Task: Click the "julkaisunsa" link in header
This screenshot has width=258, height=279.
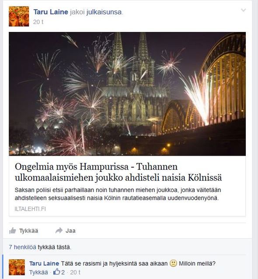Action: pyautogui.click(x=104, y=12)
